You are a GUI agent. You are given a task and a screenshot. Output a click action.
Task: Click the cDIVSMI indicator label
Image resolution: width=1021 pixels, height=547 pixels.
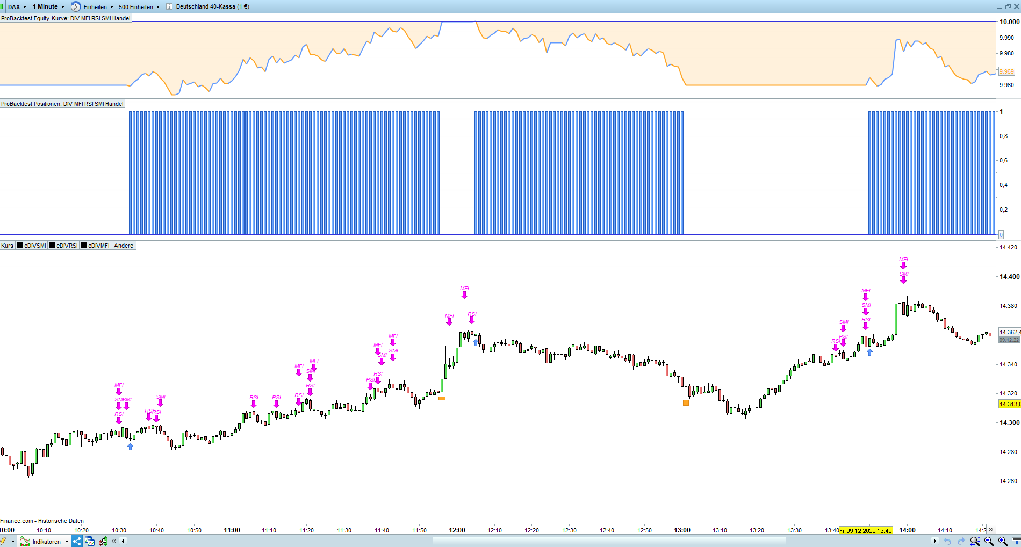point(35,246)
